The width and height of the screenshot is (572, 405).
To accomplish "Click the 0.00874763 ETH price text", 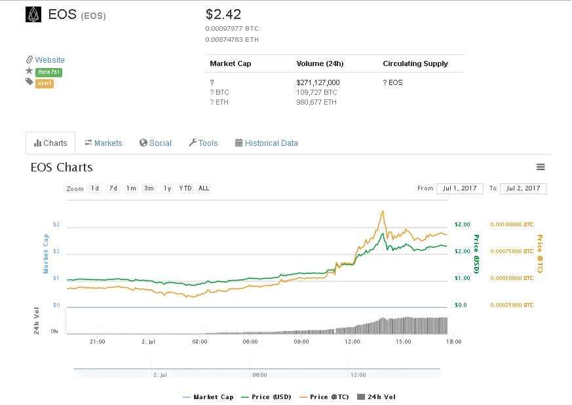I will point(232,39).
